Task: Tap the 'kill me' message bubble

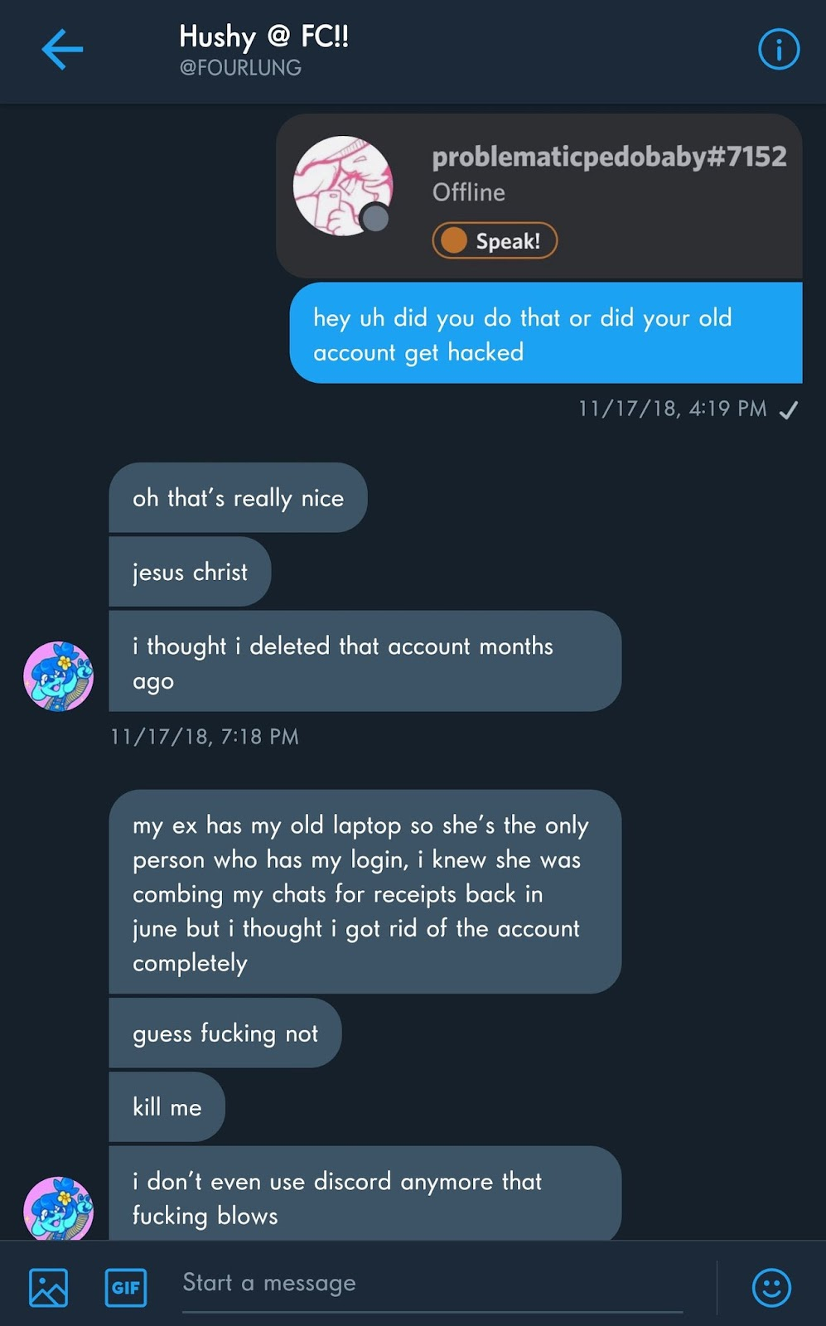Action: point(167,1107)
